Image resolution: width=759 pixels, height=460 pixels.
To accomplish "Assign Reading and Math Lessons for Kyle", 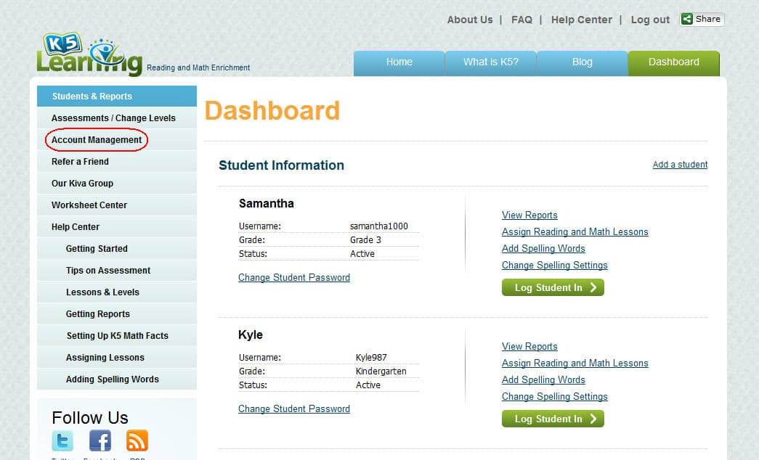I will click(x=575, y=364).
